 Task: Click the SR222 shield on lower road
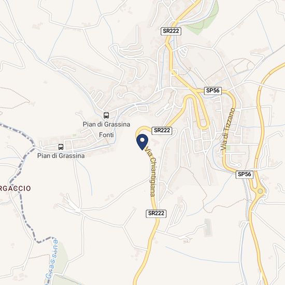pyautogui.click(x=156, y=213)
